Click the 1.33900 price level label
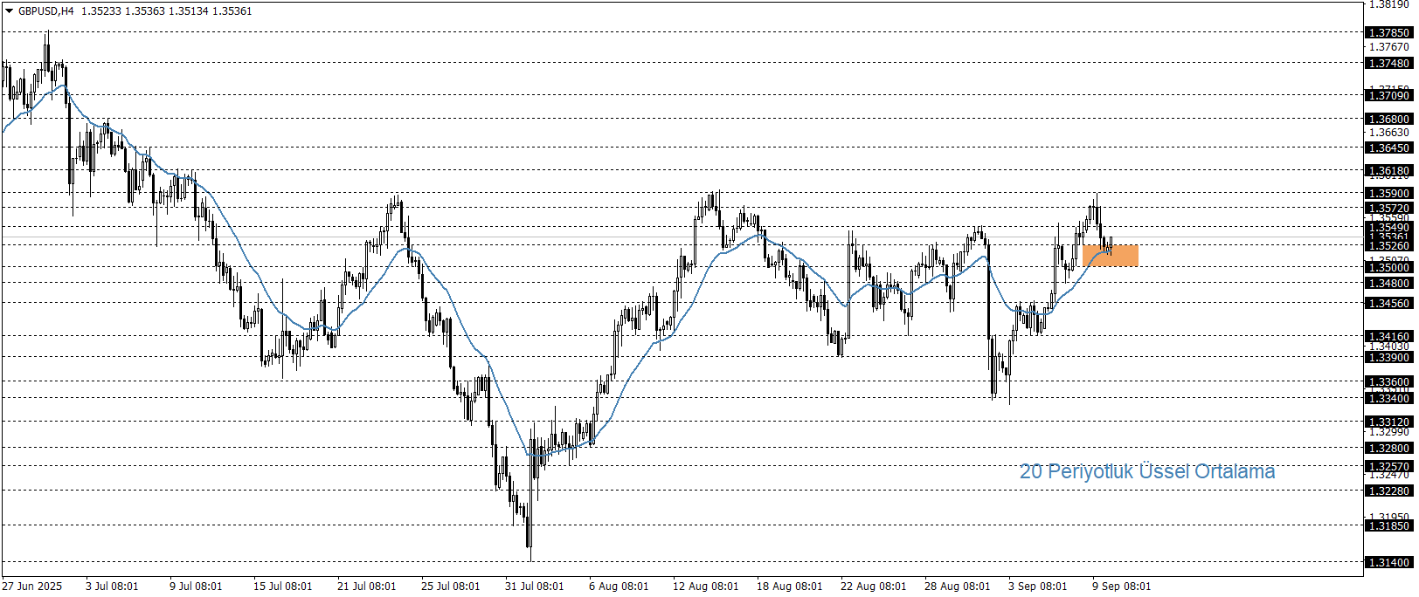The width and height of the screenshot is (1419, 597). tap(1388, 358)
